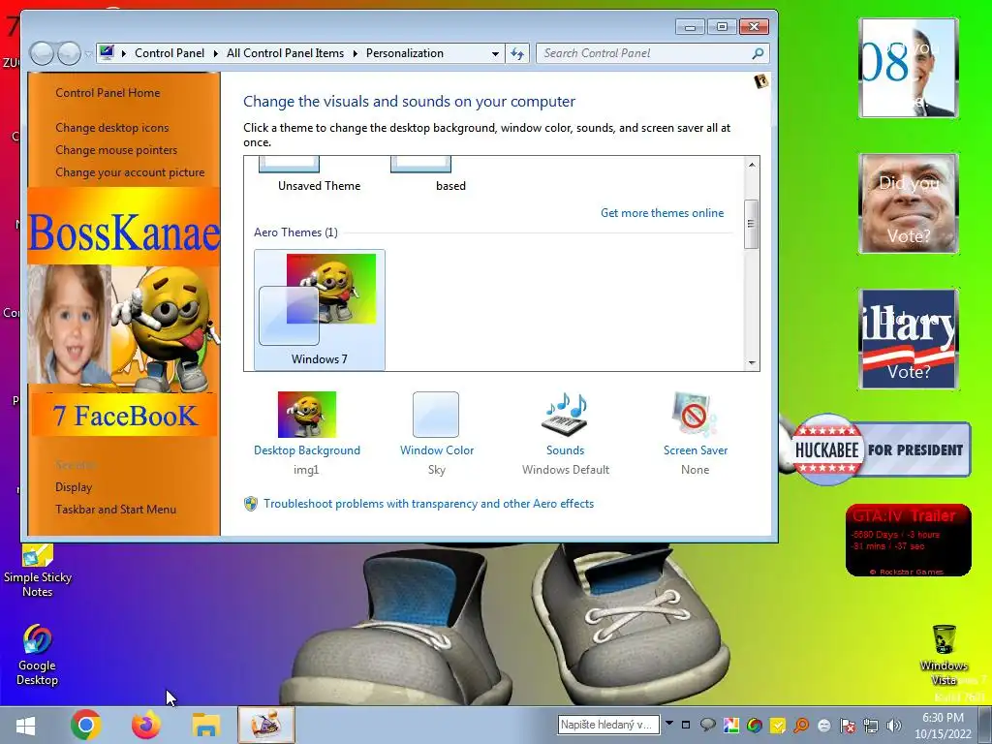Click themes list scroll down arrow
The image size is (992, 744).
[x=752, y=362]
